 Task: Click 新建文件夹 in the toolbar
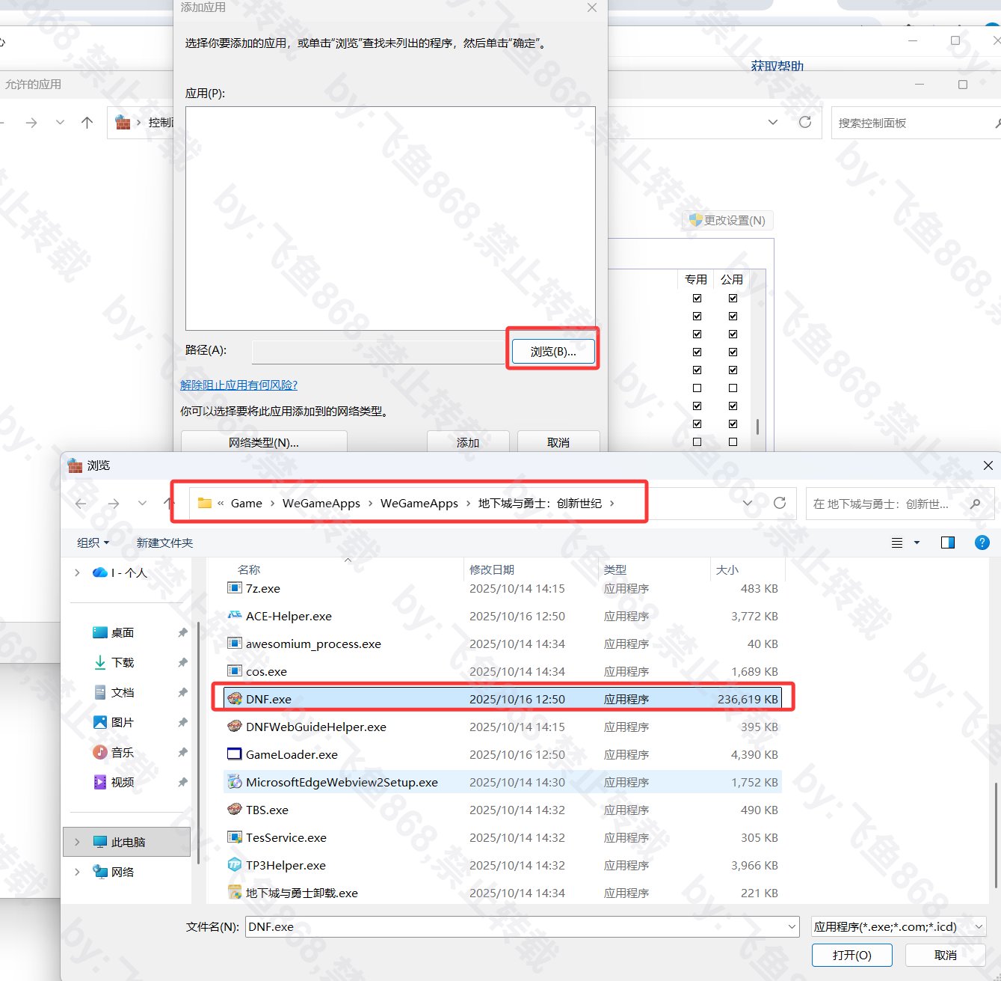(164, 543)
